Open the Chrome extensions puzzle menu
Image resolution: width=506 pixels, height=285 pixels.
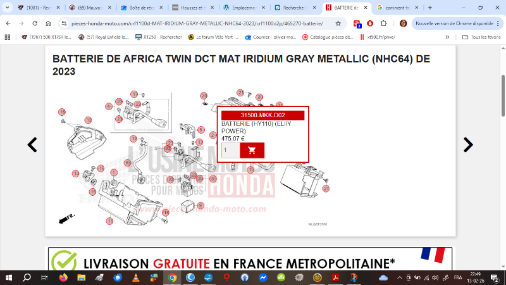tap(383, 23)
